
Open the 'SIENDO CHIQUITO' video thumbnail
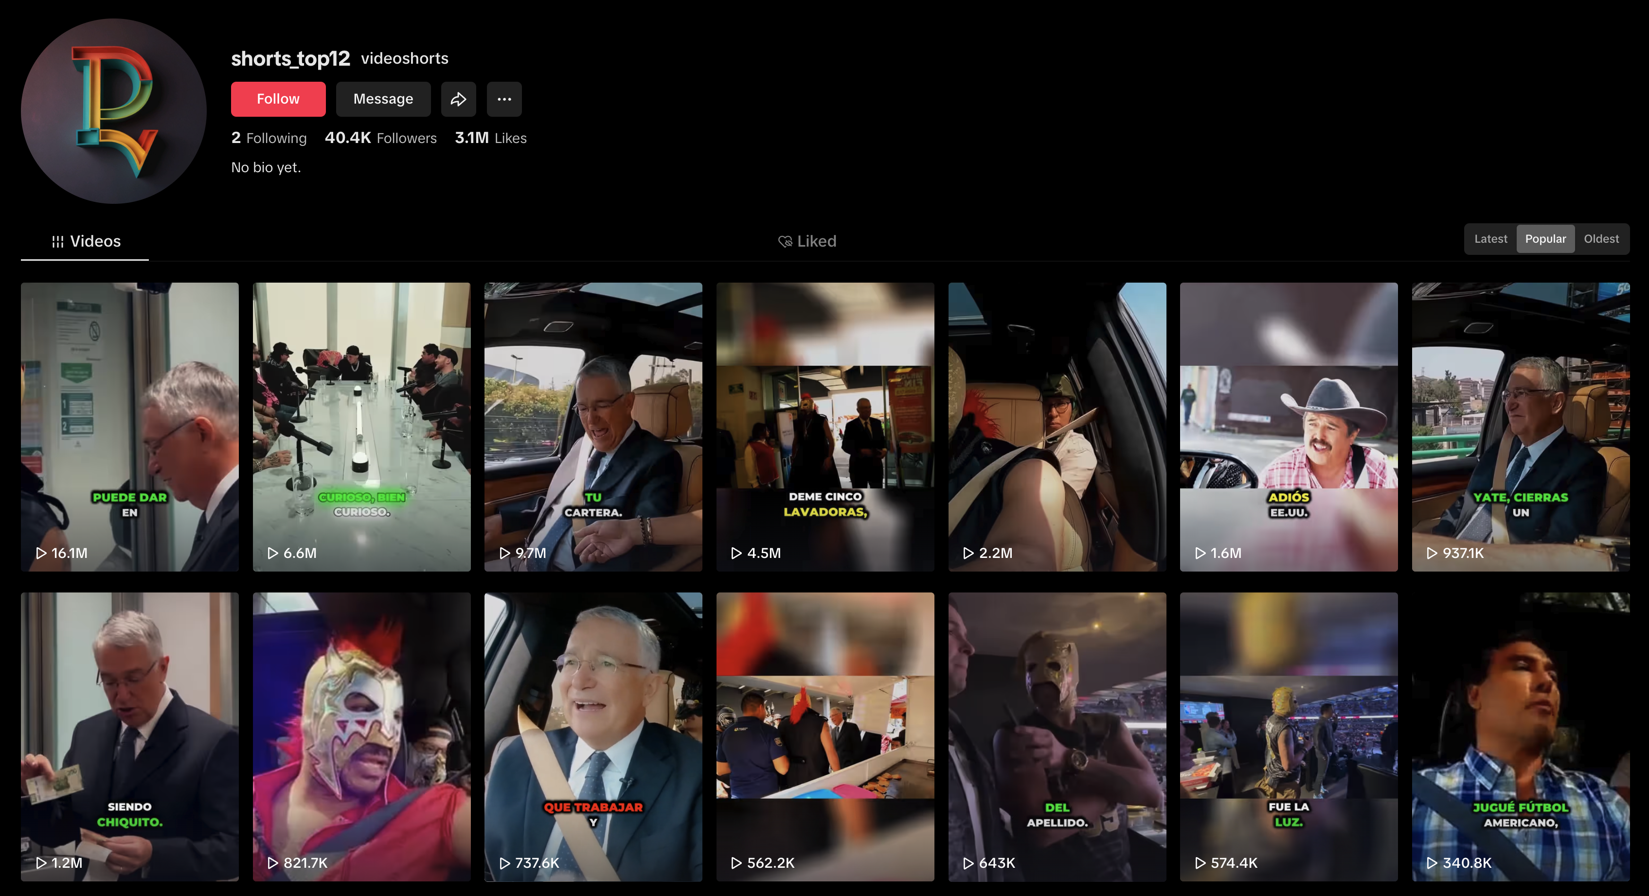[129, 736]
